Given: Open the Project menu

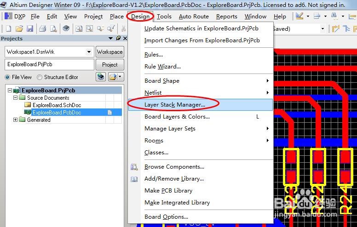Looking at the screenshot, I should pyautogui.click(x=93, y=17).
